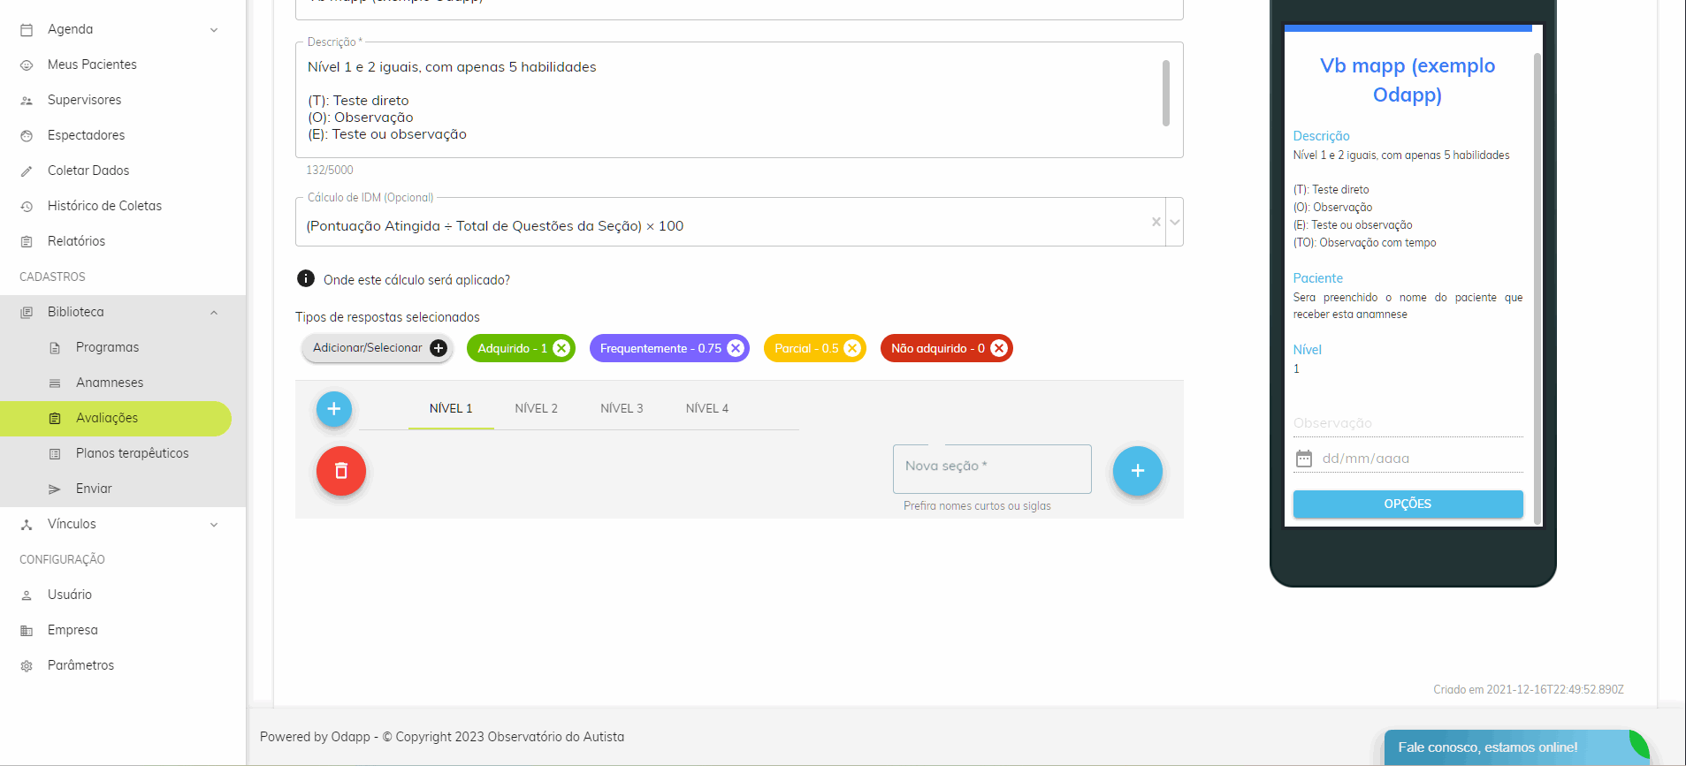The width and height of the screenshot is (1686, 766).
Task: Click the Planos terapêuticos icon
Action: pos(55,454)
